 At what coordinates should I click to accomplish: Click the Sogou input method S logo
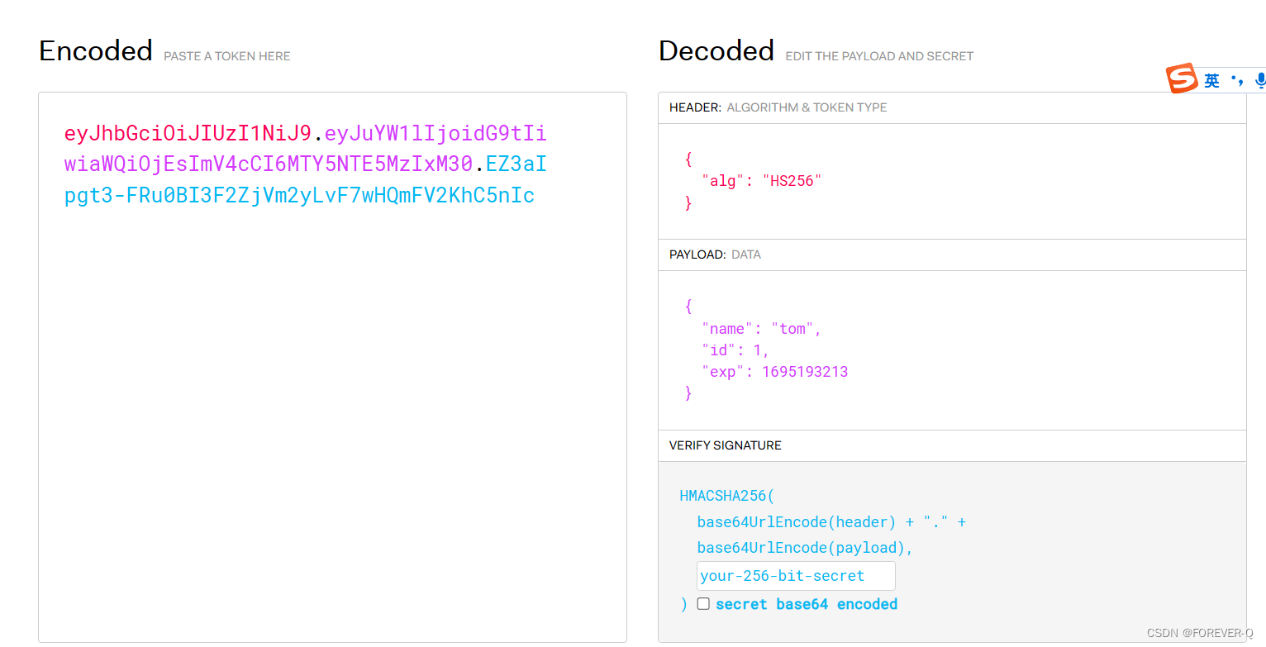(x=1181, y=78)
